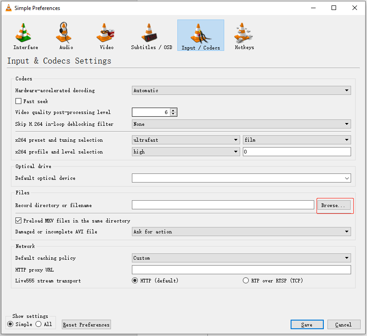Click the Input & Codecs Settings heading

[x=59, y=61]
